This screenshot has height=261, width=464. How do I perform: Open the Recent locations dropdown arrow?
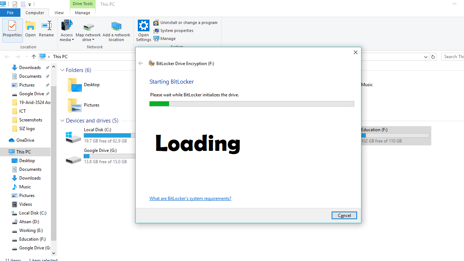coord(26,57)
